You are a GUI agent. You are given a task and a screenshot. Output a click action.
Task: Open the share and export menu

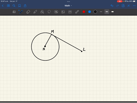[25, 6]
